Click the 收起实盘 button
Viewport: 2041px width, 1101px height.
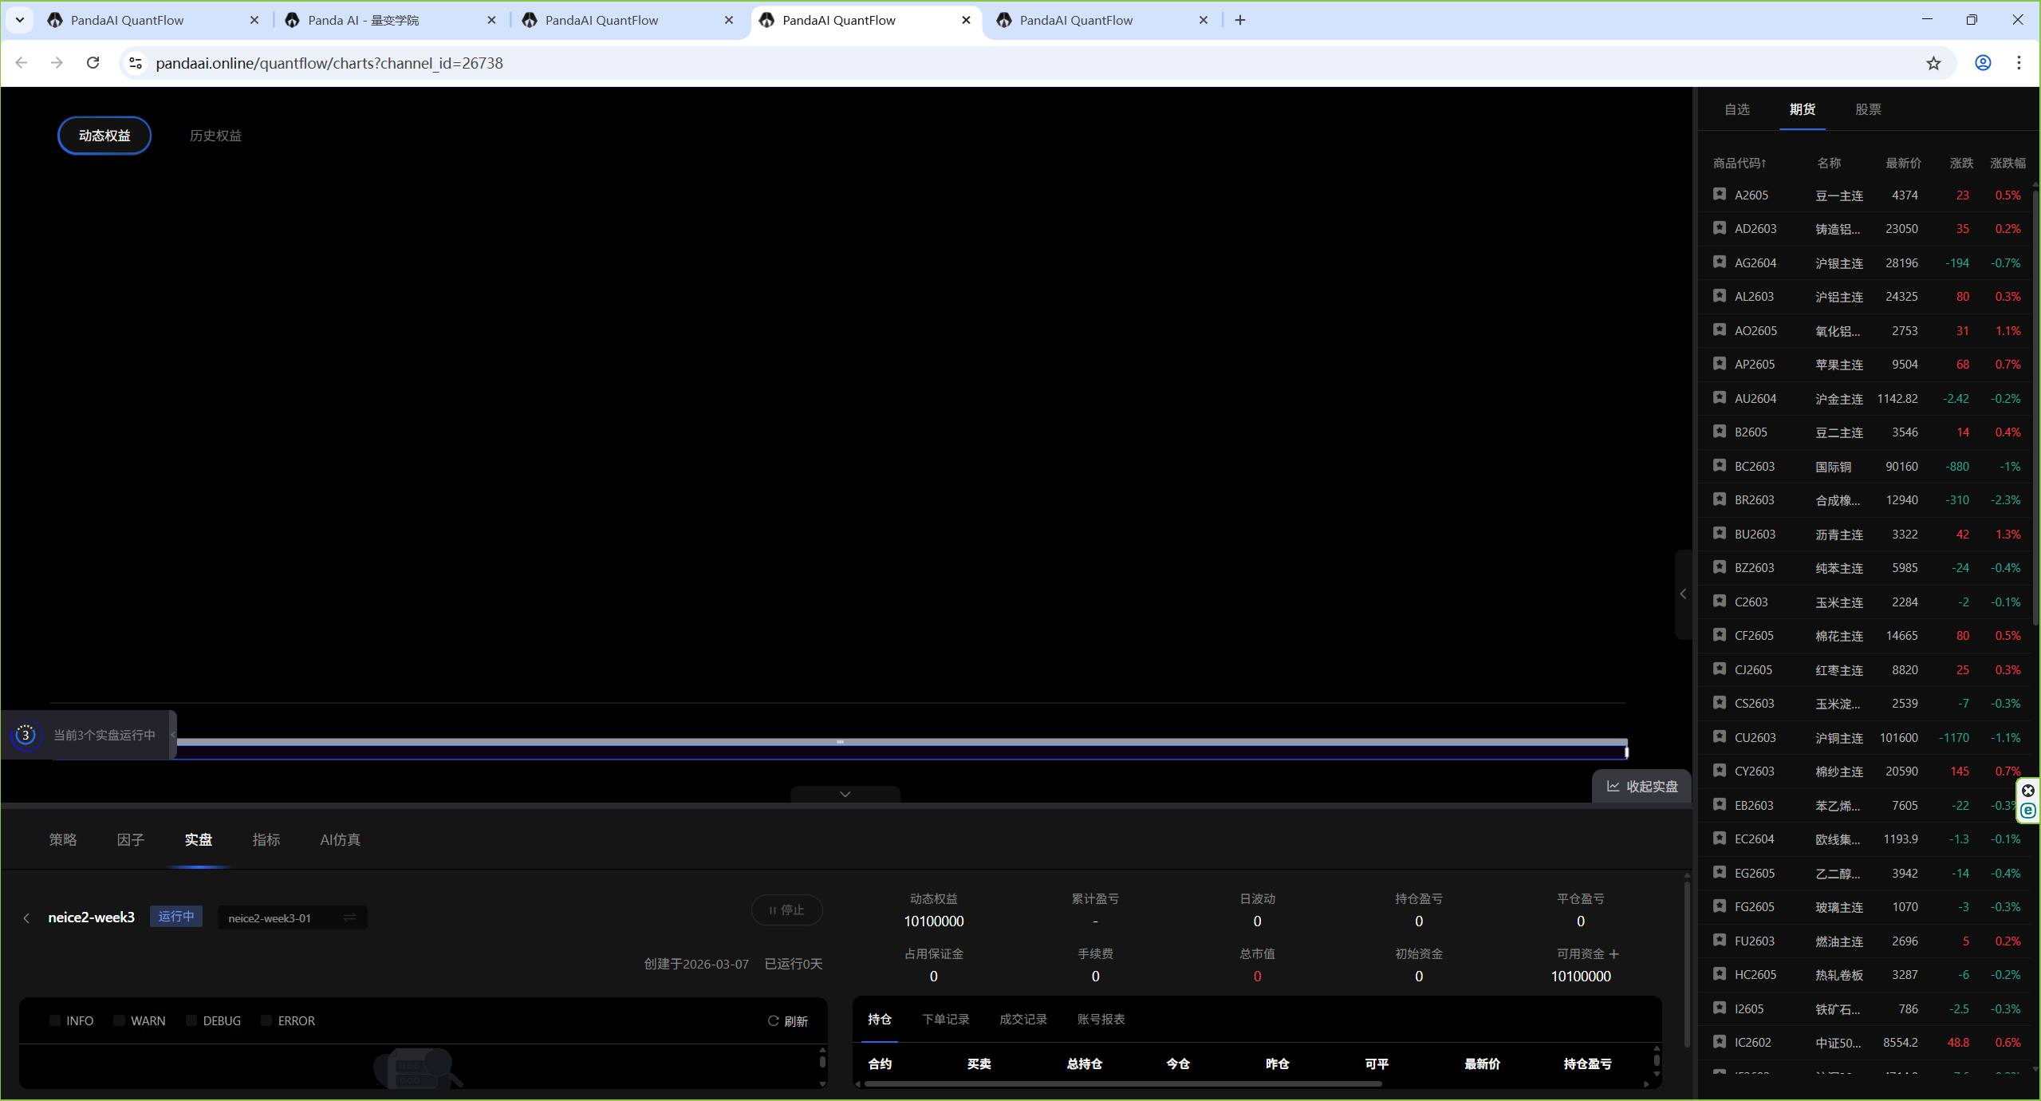click(1641, 786)
